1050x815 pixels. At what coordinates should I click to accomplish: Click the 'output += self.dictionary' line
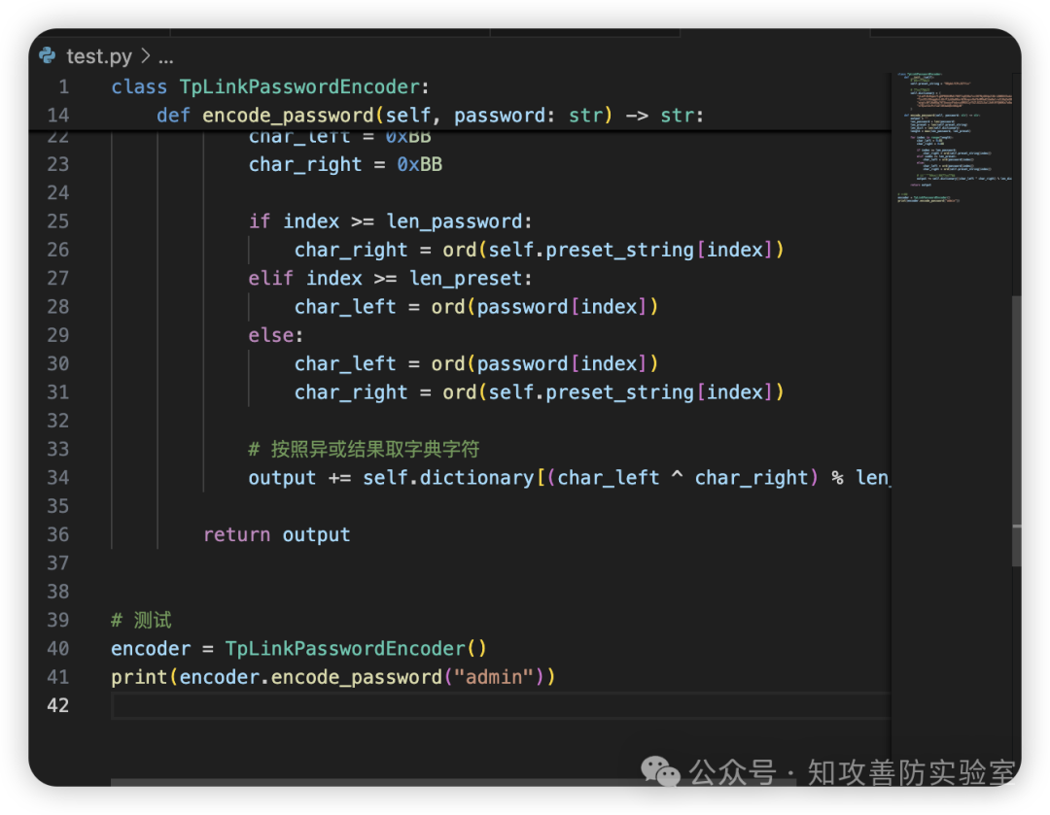(569, 478)
